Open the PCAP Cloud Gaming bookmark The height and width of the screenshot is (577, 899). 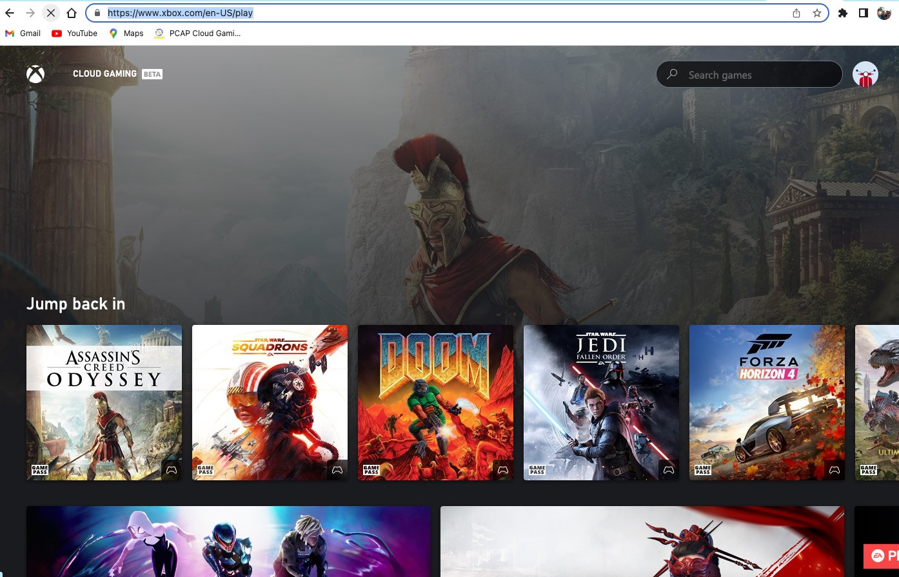[197, 34]
